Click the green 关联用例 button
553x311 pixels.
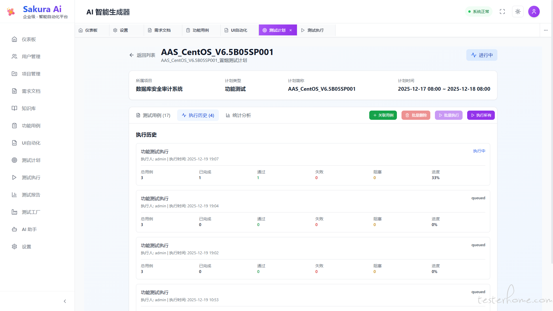[383, 115]
